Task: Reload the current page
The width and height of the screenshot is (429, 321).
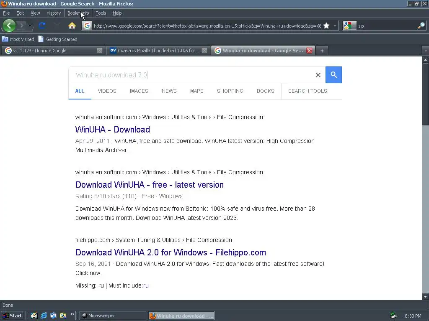Action: click(42, 25)
